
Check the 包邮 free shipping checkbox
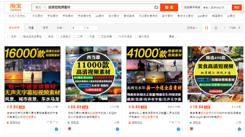tap(9, 36)
